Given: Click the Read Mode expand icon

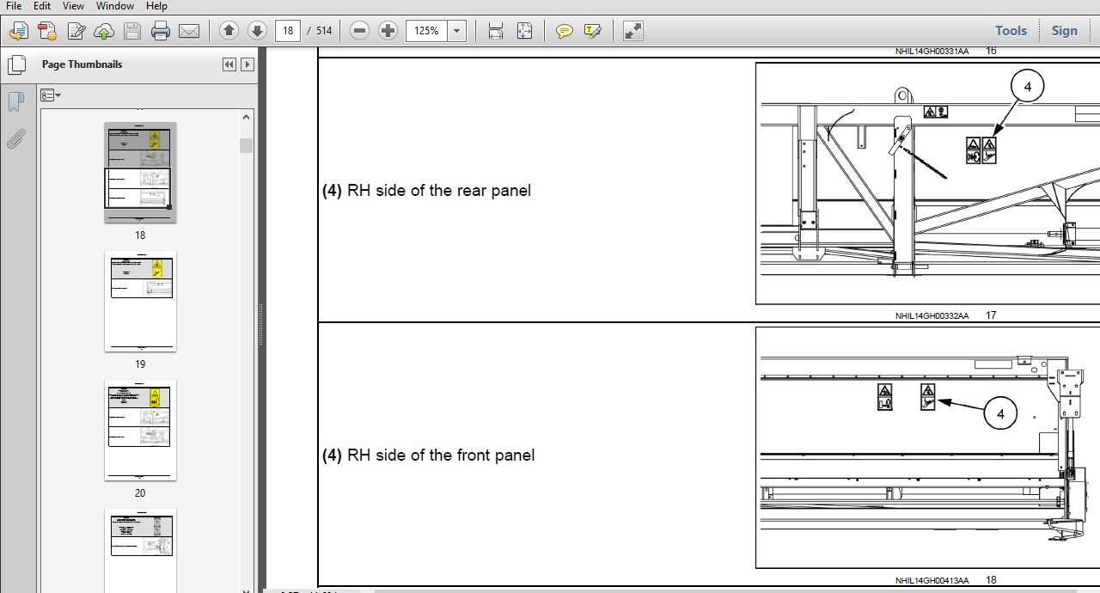Looking at the screenshot, I should 633,32.
